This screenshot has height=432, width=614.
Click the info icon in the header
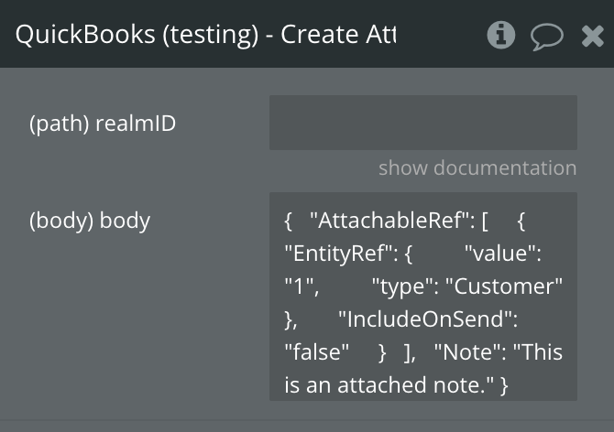500,35
